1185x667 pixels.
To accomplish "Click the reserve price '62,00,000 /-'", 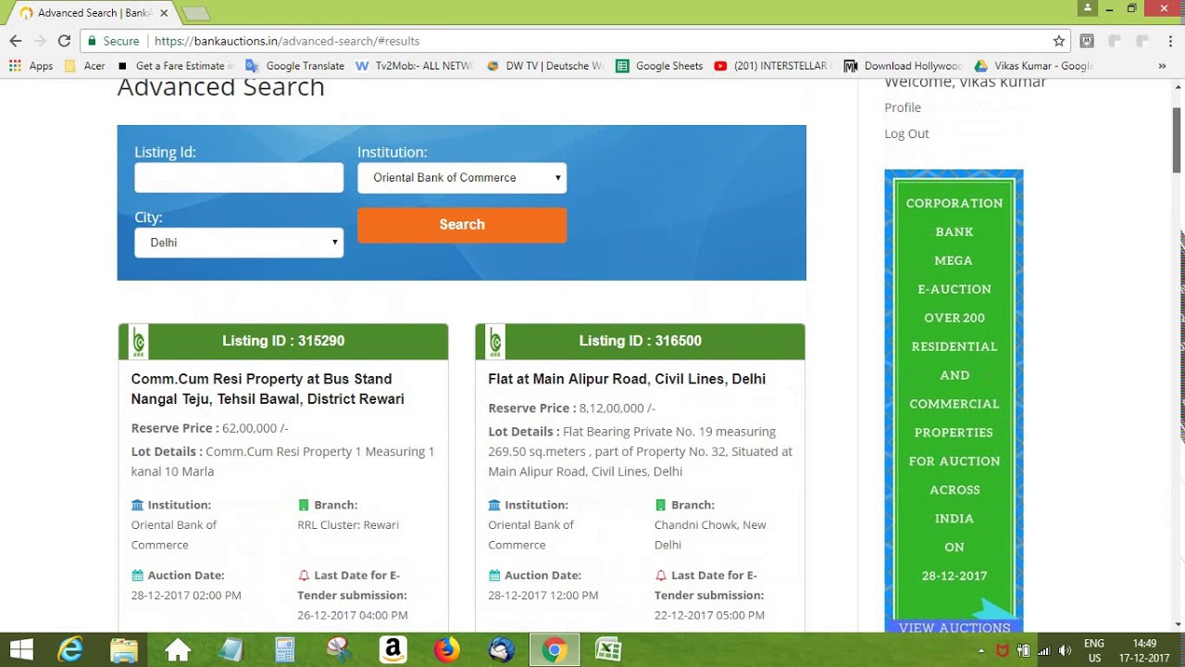I will point(255,429).
